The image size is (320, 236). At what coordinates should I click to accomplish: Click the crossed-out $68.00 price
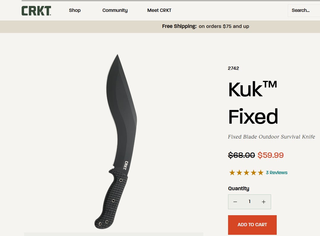[x=241, y=155]
